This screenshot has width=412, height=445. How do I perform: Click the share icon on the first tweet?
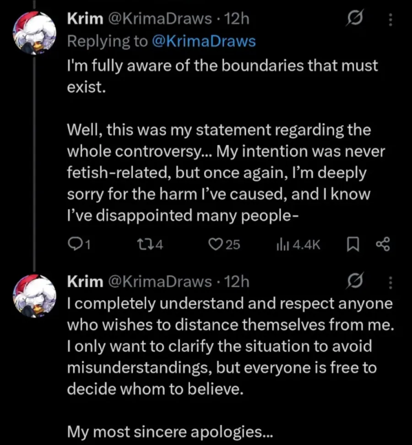pos(382,245)
